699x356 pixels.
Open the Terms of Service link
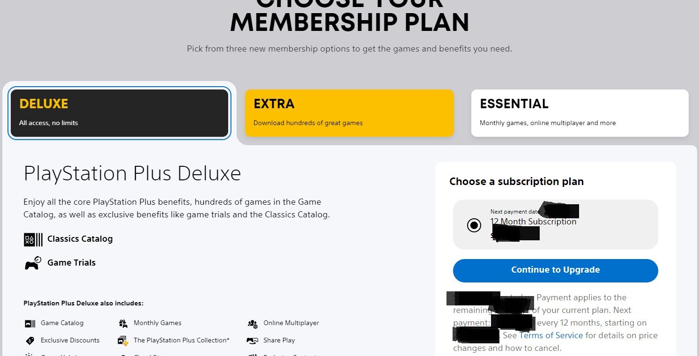[x=551, y=335]
